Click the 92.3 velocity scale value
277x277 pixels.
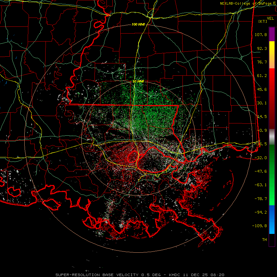coord(262,48)
